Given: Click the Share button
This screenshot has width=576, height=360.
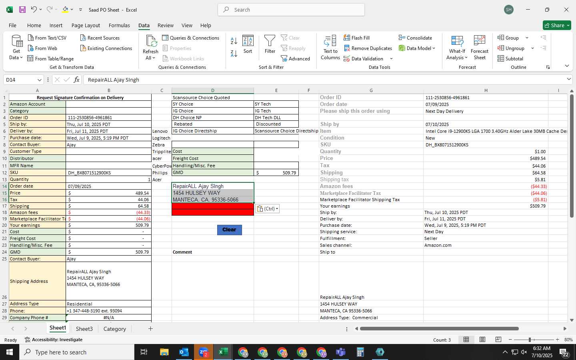Looking at the screenshot, I should (x=557, y=25).
